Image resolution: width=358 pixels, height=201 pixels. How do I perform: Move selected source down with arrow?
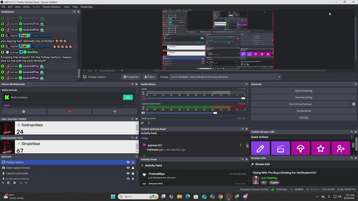pos(26,183)
